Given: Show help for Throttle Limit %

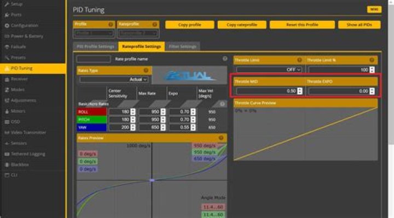Looking at the screenshot, I should click(372, 60).
